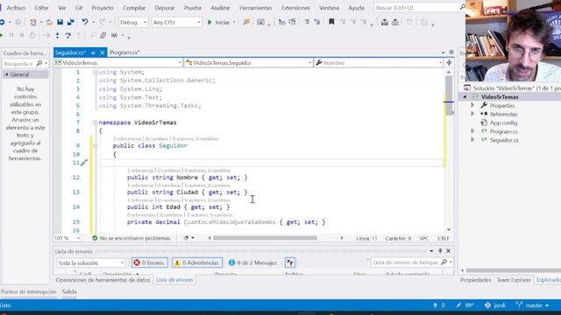Click the bookmark toggle icon
Screen dimensions: 561x315
(x=331, y=22)
